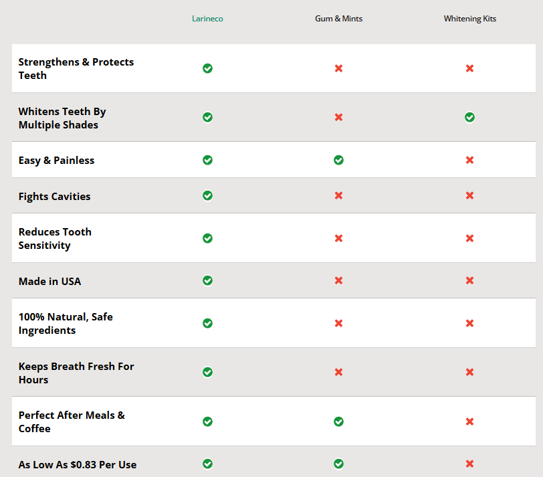
Task: Click Whitening Kits green check for Whitens Teeth
Action: click(x=469, y=117)
